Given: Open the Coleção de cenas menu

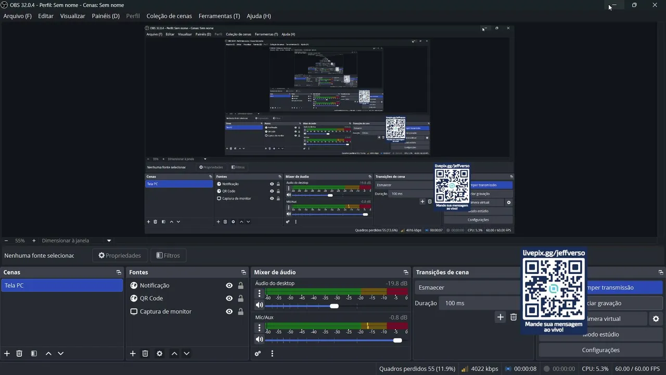Looking at the screenshot, I should (169, 16).
